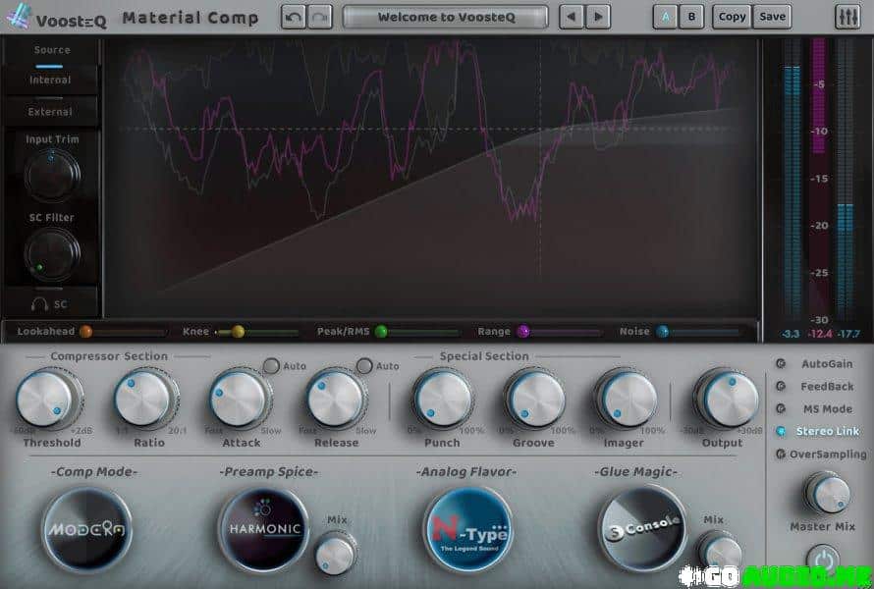
Task: Click the Console glue magic badge
Action: tap(642, 529)
